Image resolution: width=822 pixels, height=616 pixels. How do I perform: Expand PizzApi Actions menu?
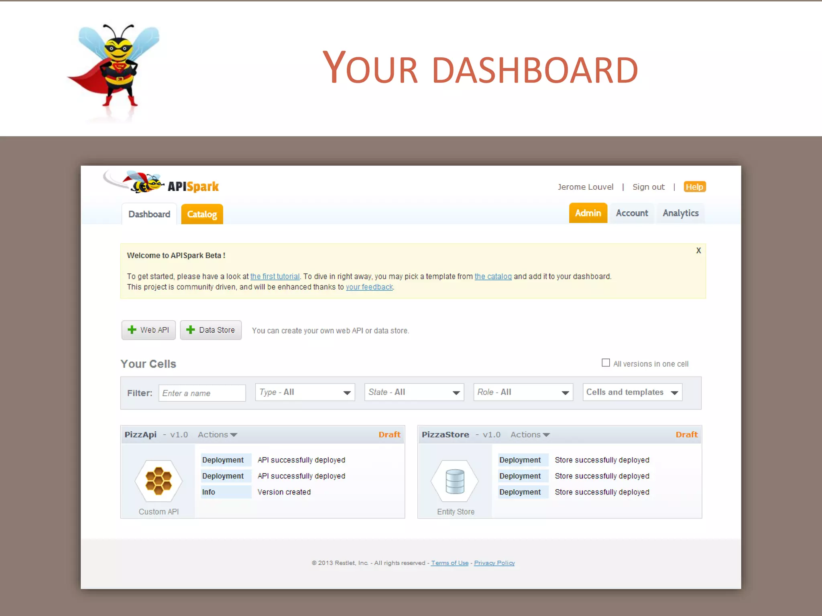218,435
